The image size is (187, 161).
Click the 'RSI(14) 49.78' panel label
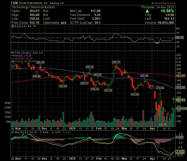pos(25,26)
